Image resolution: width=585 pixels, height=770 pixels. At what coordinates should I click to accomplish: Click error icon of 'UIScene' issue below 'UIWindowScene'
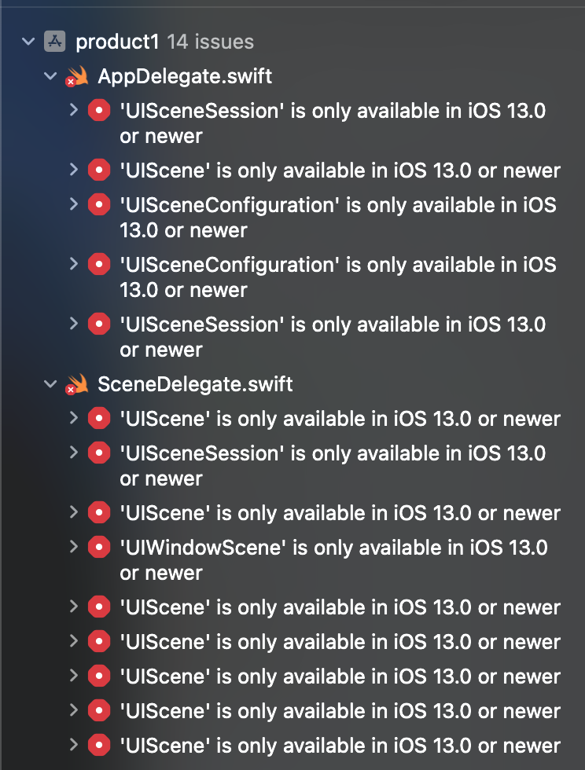99,607
